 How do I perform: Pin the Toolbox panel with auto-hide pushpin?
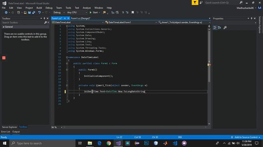[44, 18]
